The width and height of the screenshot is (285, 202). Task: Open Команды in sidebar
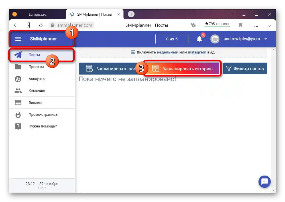tap(42, 90)
